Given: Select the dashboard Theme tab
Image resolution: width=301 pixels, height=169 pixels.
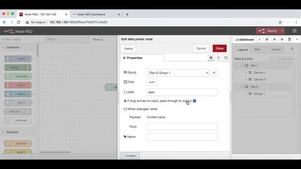Looking at the screenshot, I should pyautogui.click(x=276, y=50).
